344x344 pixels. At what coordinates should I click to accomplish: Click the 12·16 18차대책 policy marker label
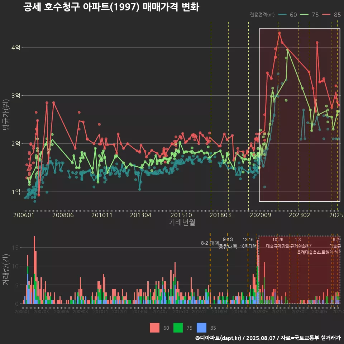248,243
